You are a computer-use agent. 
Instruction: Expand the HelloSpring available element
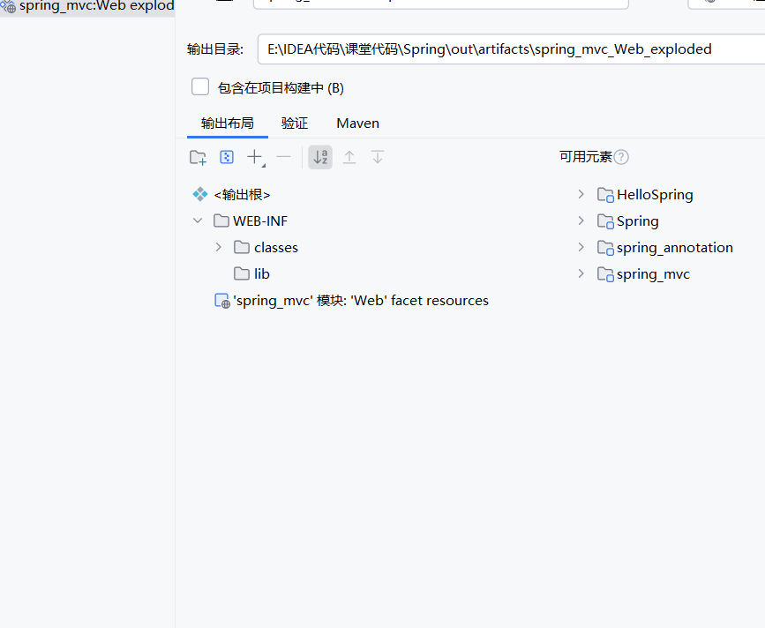pyautogui.click(x=581, y=194)
